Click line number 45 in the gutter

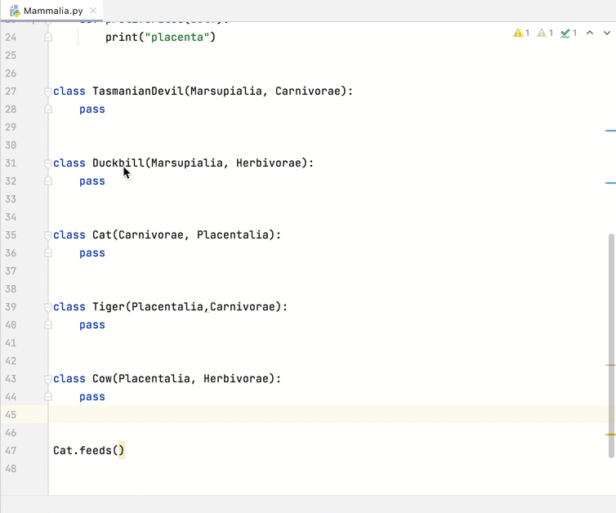tap(11, 415)
